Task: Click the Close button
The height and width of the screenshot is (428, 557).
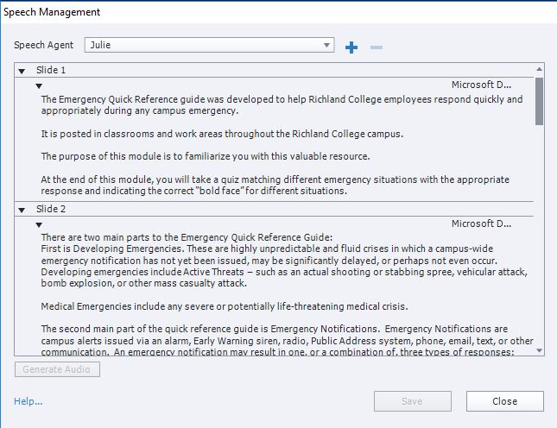Action: [x=504, y=401]
